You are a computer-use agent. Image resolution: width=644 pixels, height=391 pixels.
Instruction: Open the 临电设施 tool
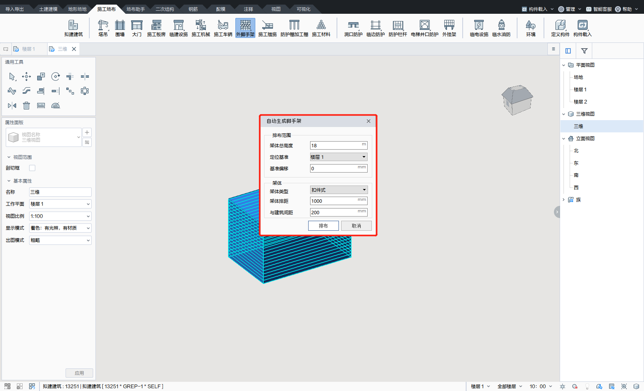tap(479, 28)
